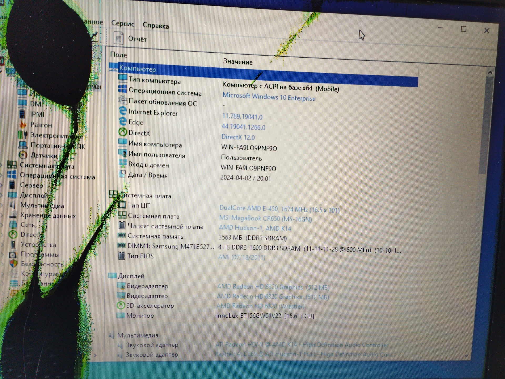Open the DirectX 12.0 link
The image size is (505, 379).
tap(238, 137)
